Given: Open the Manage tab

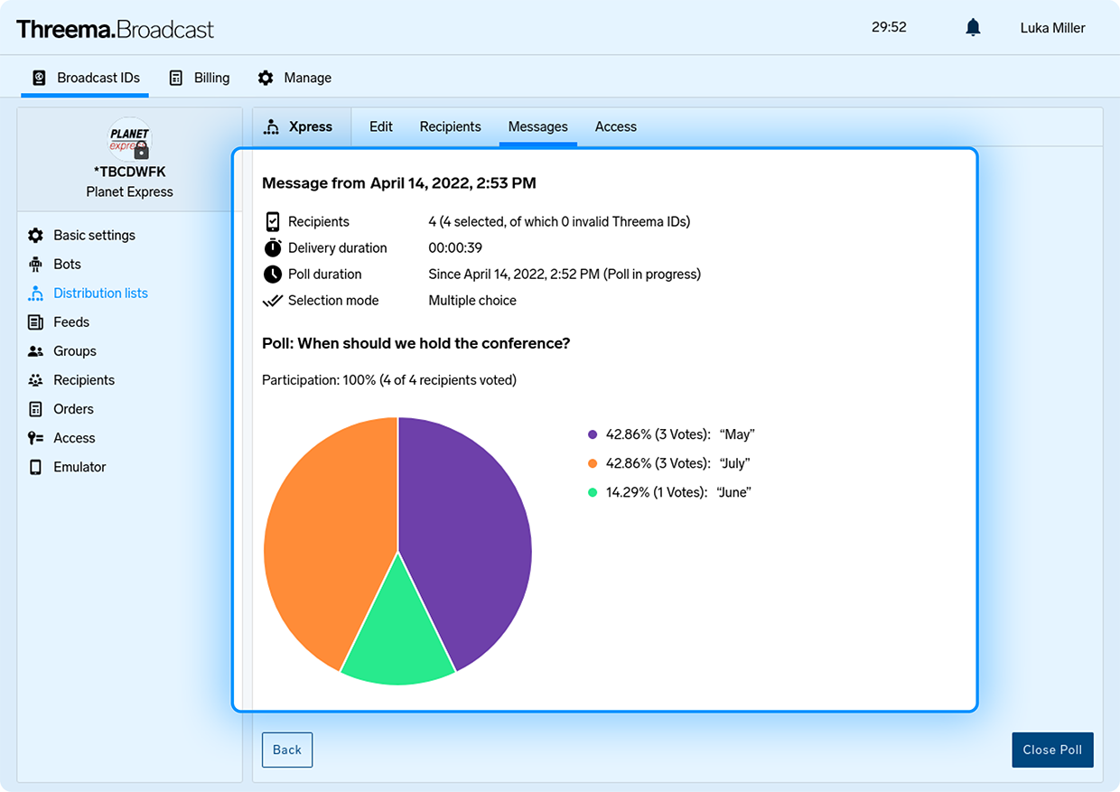Looking at the screenshot, I should pos(294,79).
